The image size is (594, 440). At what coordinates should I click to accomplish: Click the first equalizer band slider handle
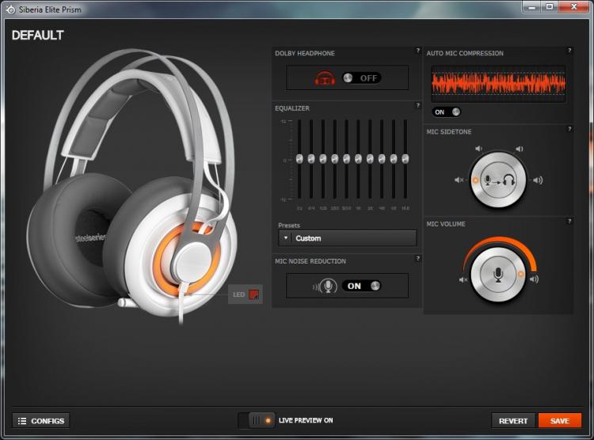point(299,158)
